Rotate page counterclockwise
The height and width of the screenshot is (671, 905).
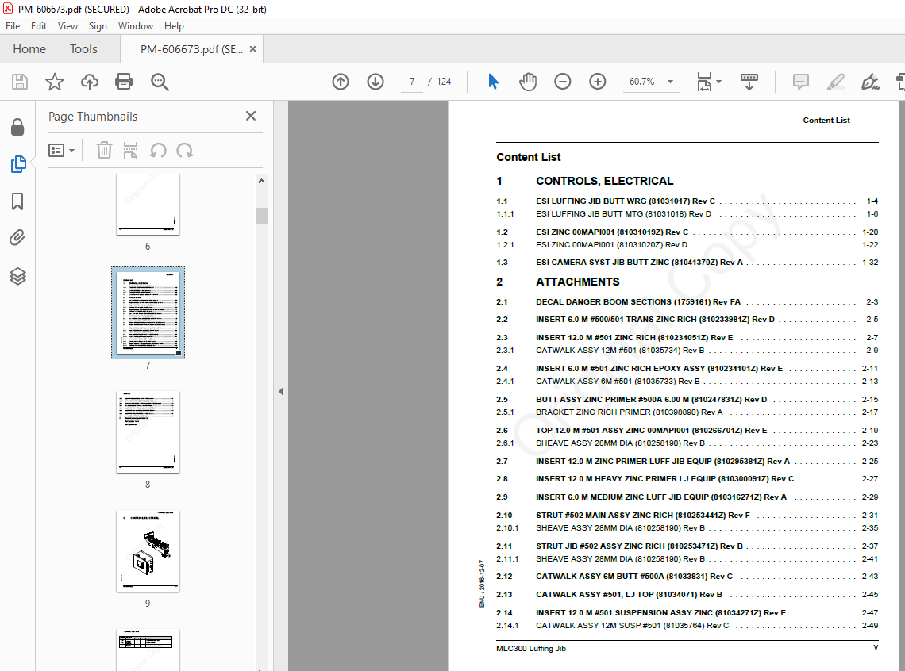pos(158,151)
